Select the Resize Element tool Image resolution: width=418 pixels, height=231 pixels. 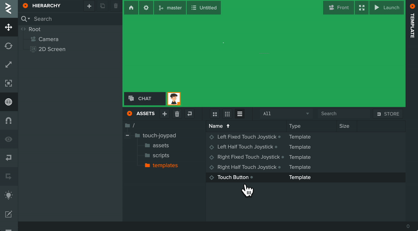pos(9,83)
